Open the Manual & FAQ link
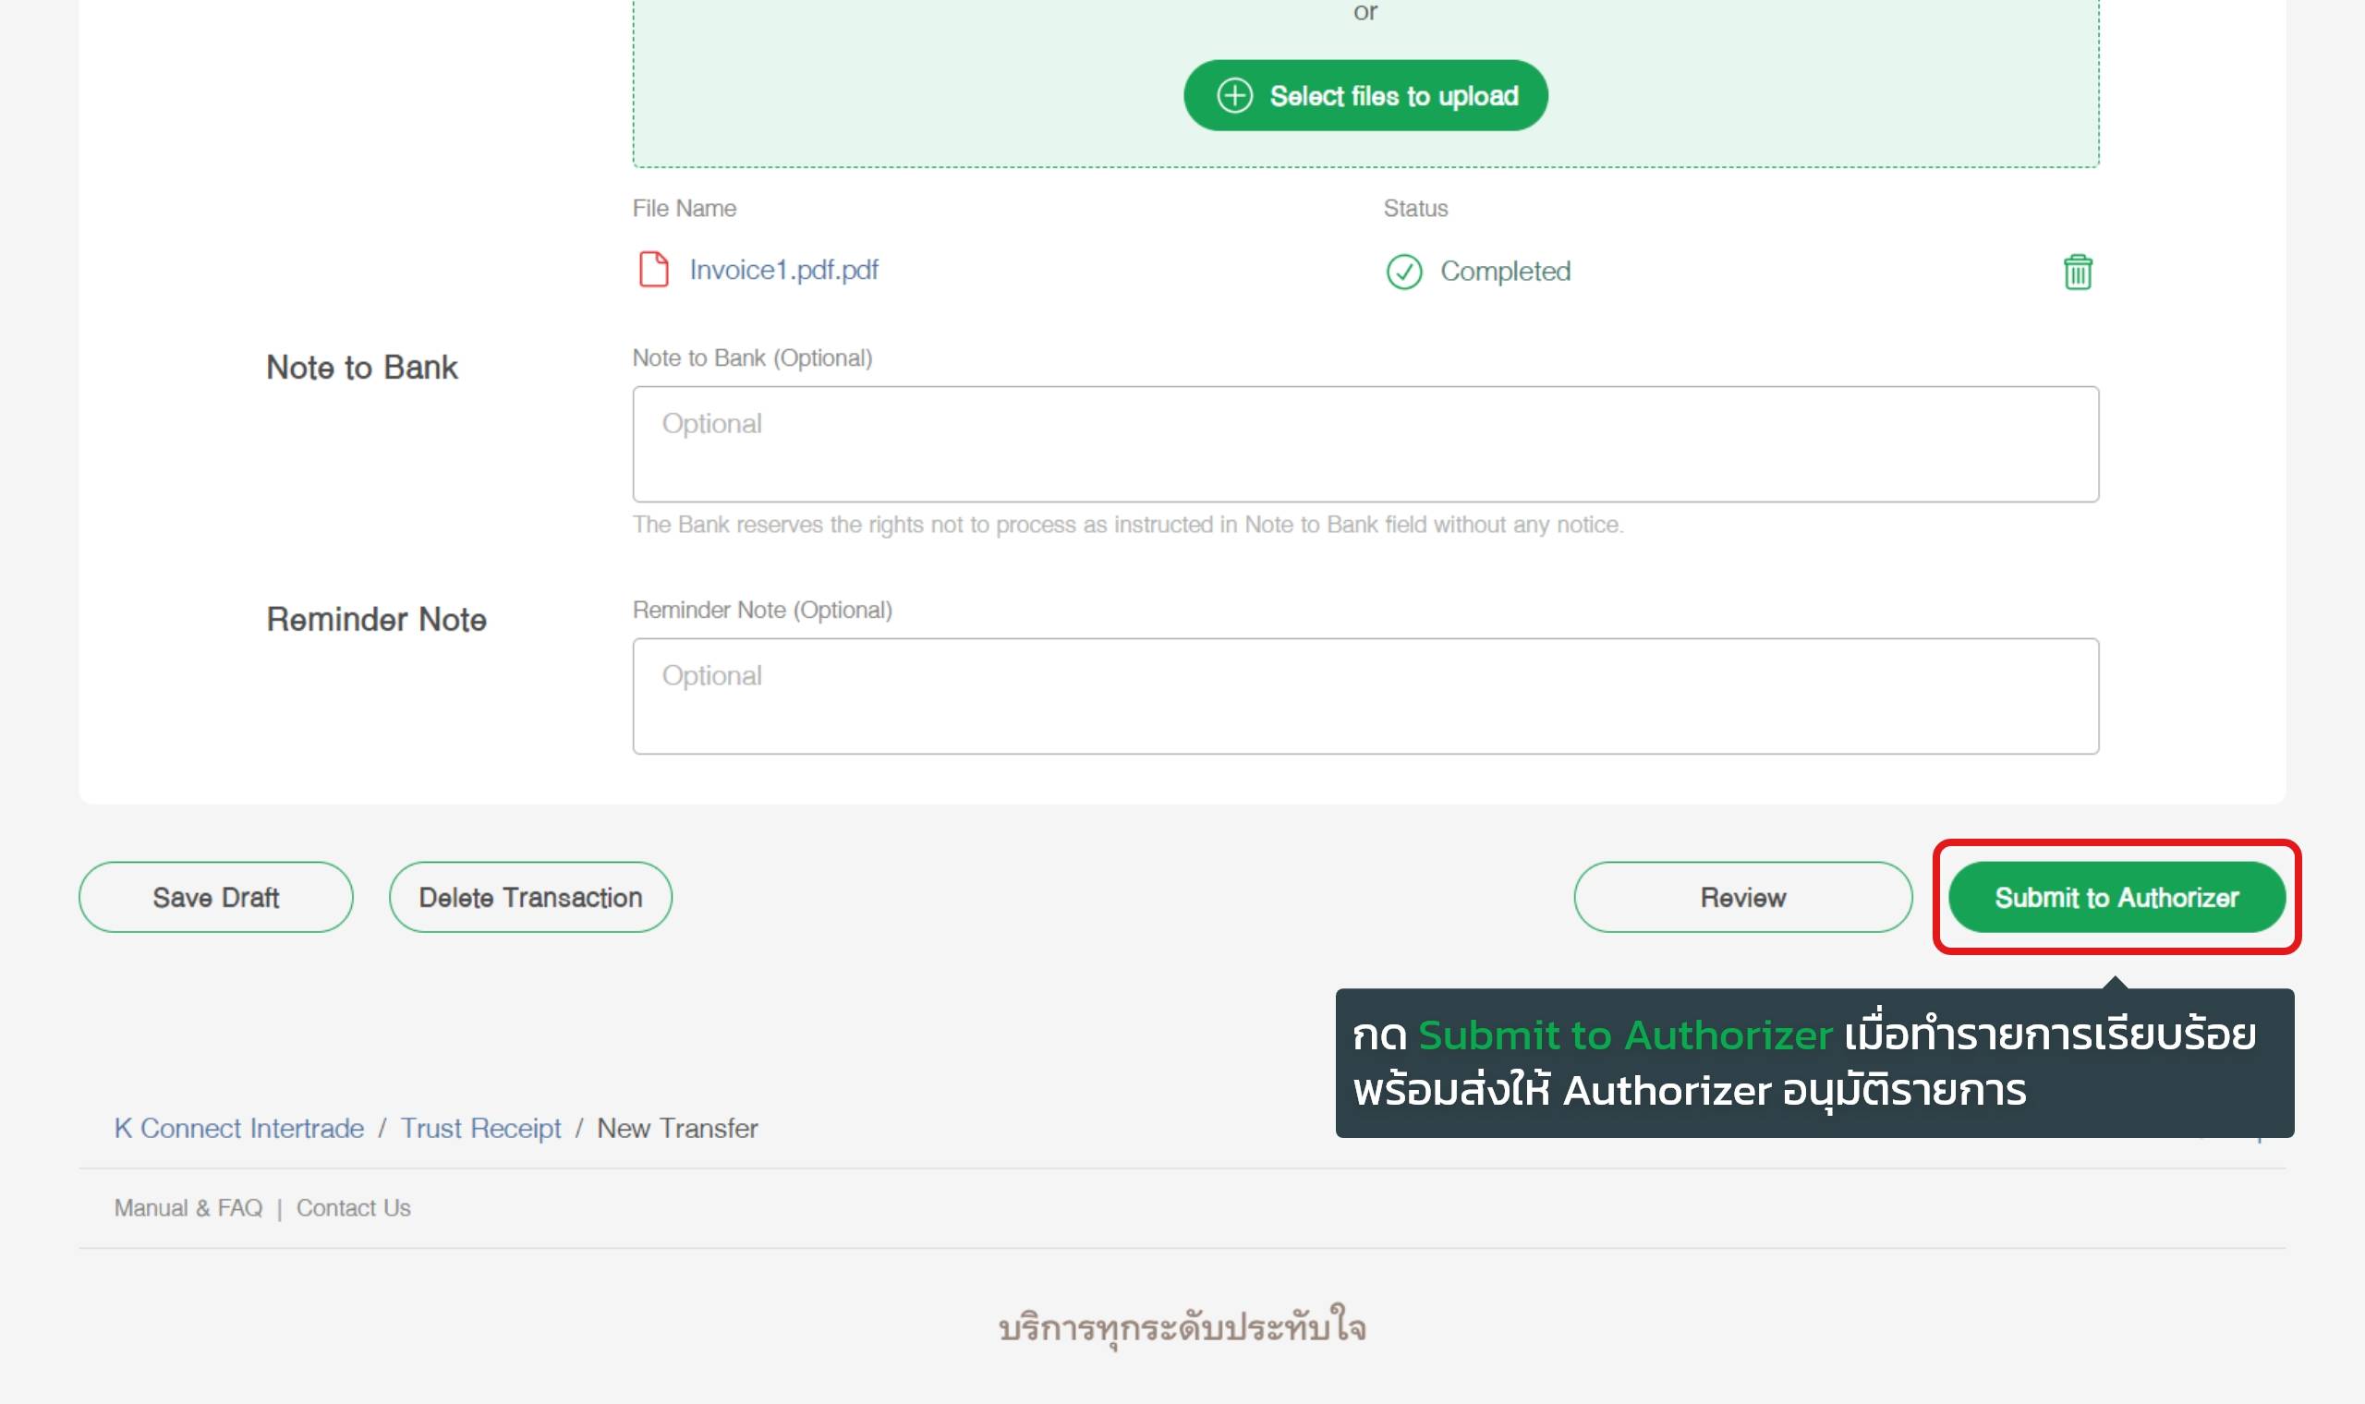 188,1208
